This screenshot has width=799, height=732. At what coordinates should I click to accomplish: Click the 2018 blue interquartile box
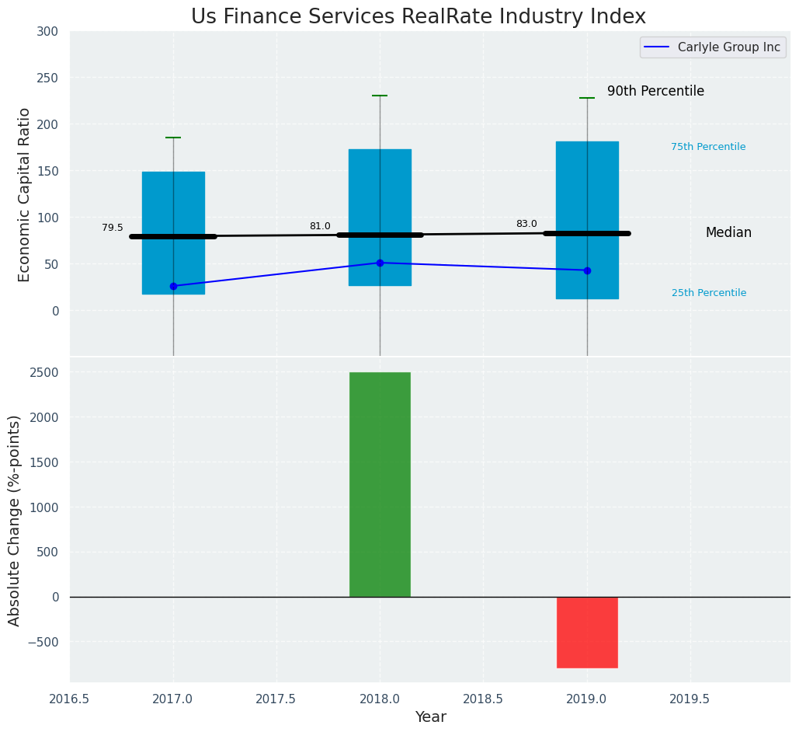point(380,186)
